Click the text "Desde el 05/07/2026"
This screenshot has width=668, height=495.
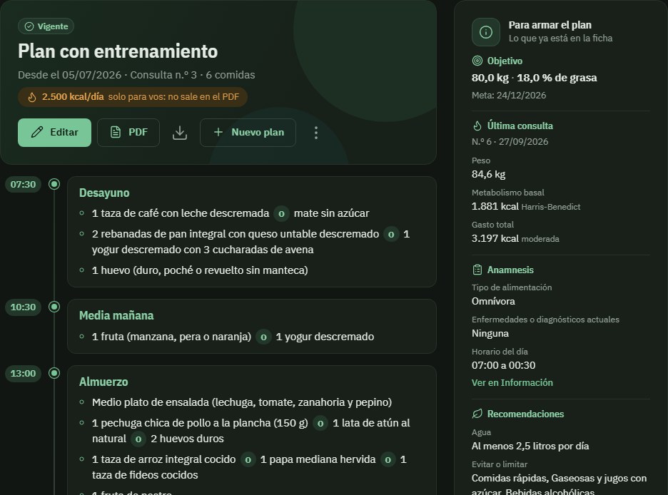[69, 75]
